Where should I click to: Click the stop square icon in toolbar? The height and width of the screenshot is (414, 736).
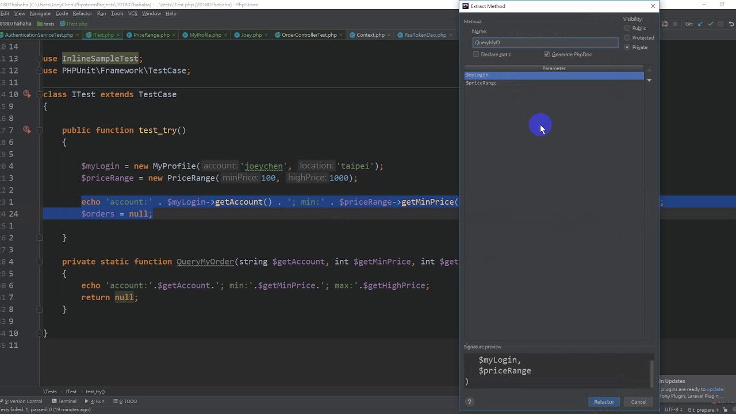click(x=674, y=24)
